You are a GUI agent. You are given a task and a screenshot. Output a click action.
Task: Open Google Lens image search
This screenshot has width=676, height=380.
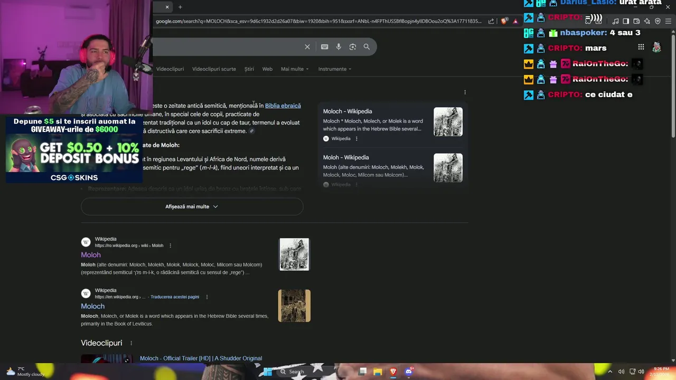(x=353, y=47)
